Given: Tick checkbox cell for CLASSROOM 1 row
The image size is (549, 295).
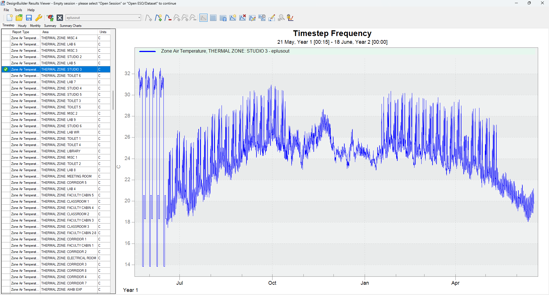Looking at the screenshot, I should 6,202.
